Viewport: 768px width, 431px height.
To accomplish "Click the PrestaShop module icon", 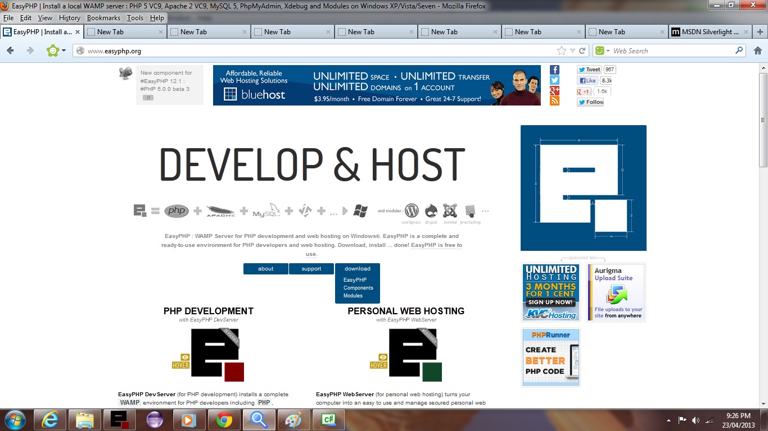I will [470, 210].
